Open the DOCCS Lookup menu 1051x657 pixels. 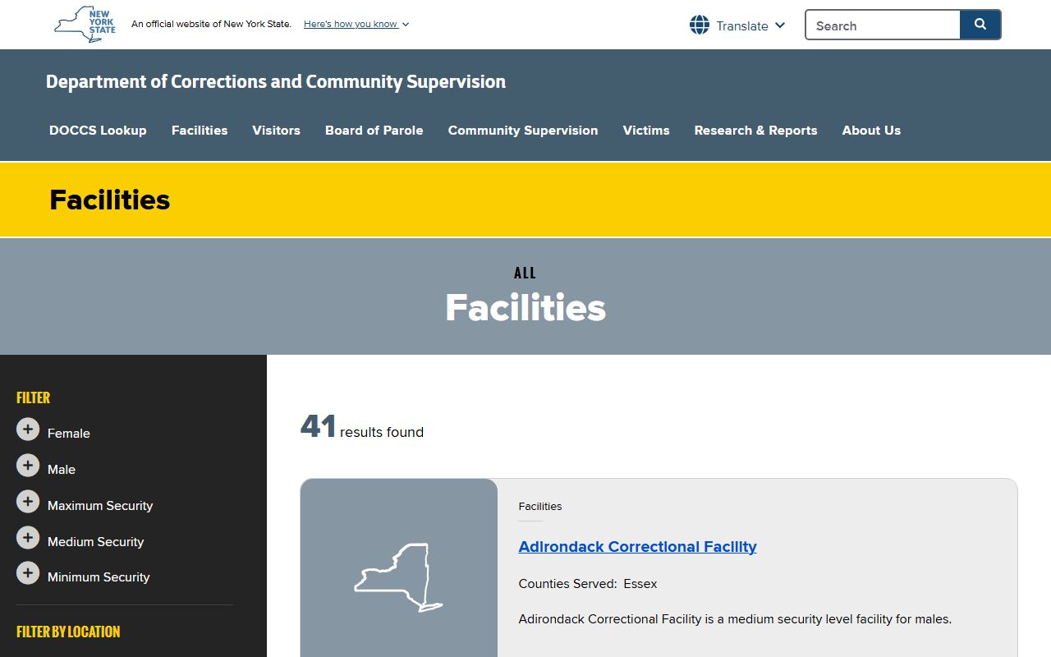[x=98, y=130]
